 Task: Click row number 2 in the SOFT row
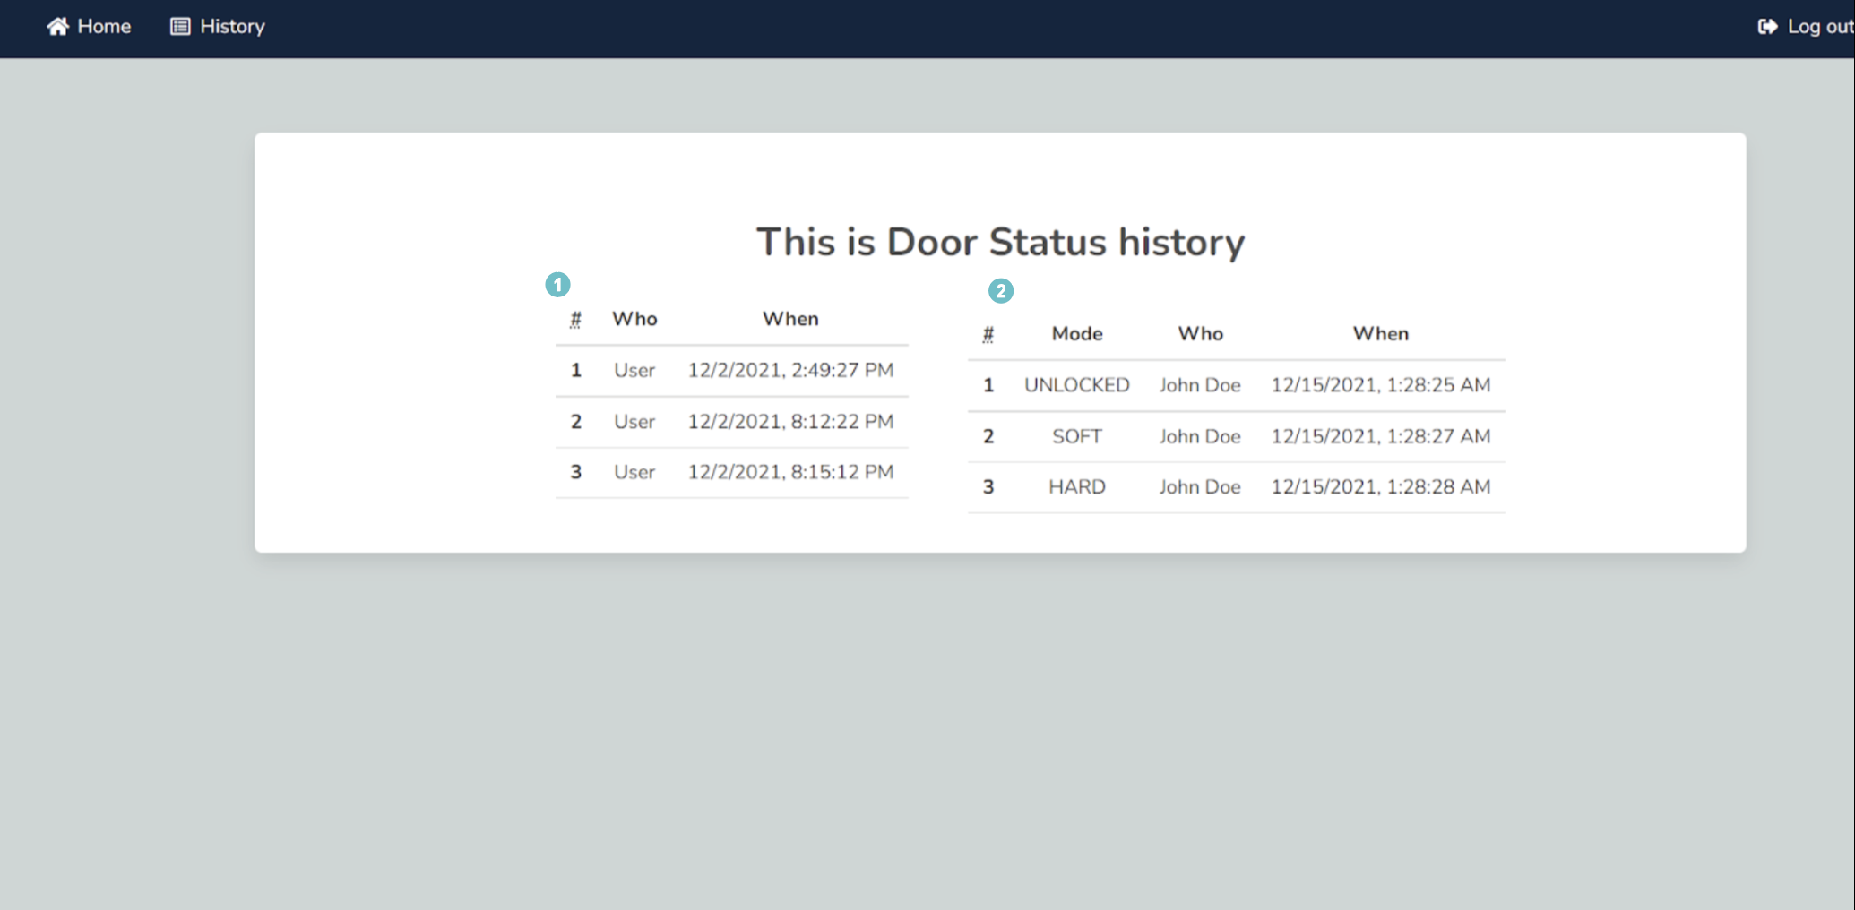click(988, 437)
